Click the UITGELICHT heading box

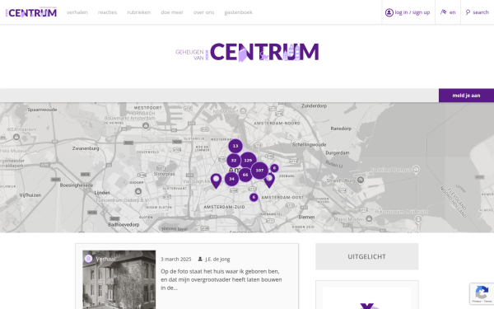pos(367,256)
